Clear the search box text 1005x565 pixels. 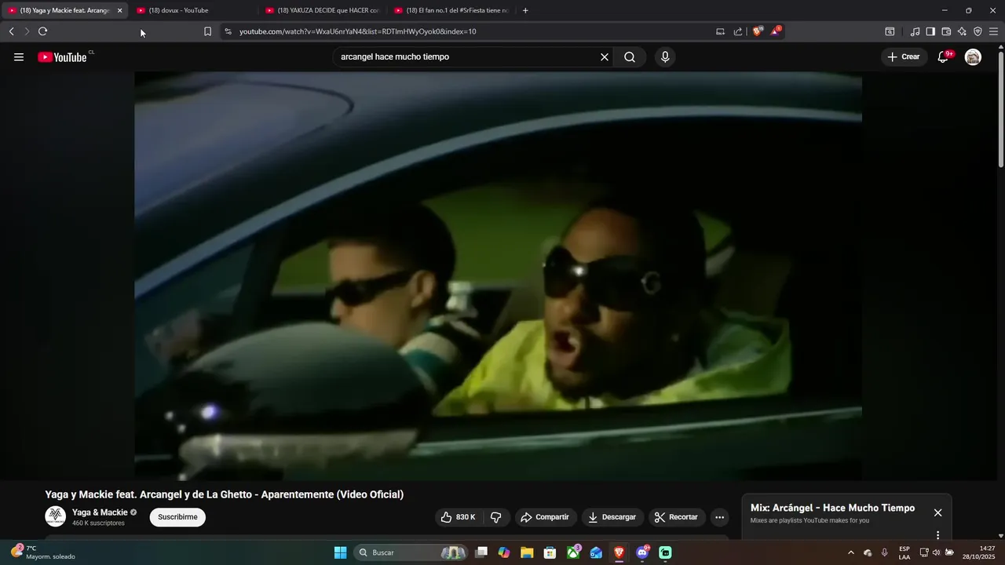point(605,57)
